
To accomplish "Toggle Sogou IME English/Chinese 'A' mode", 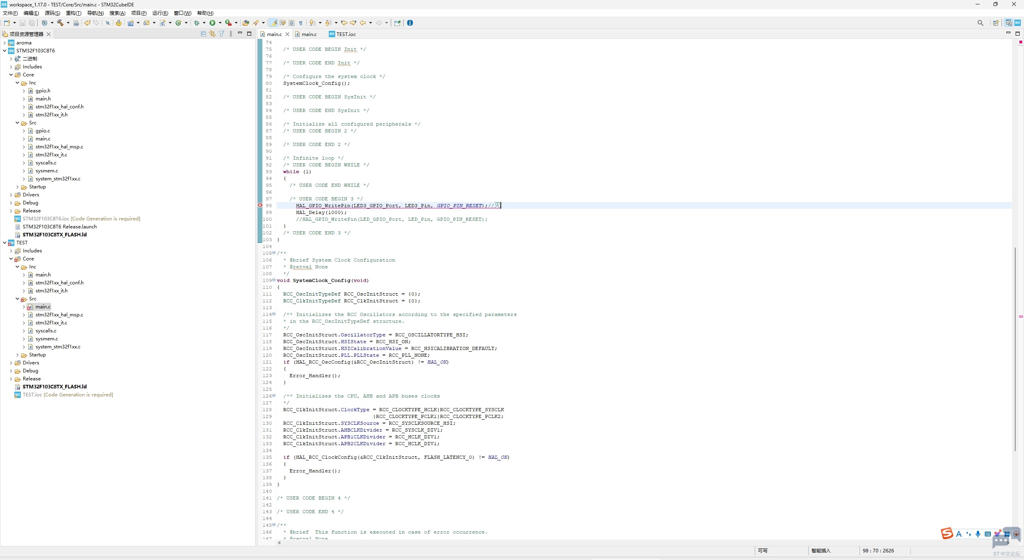I will click(x=959, y=534).
